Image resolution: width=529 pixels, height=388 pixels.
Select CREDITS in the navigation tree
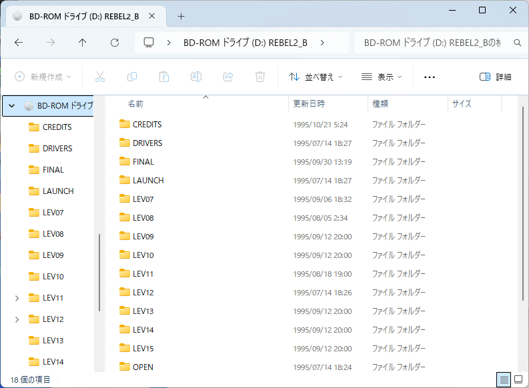pos(57,127)
